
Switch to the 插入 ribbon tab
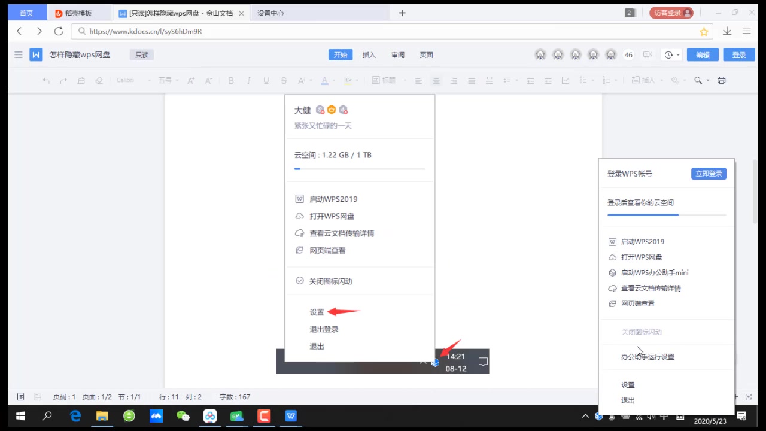369,55
